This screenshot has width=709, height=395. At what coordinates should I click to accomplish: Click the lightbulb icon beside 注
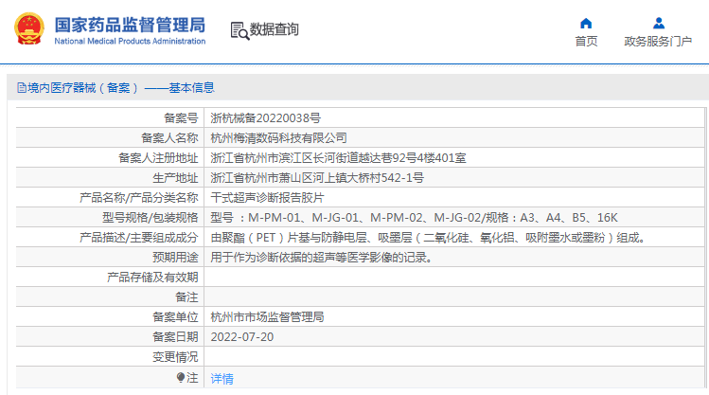181,377
